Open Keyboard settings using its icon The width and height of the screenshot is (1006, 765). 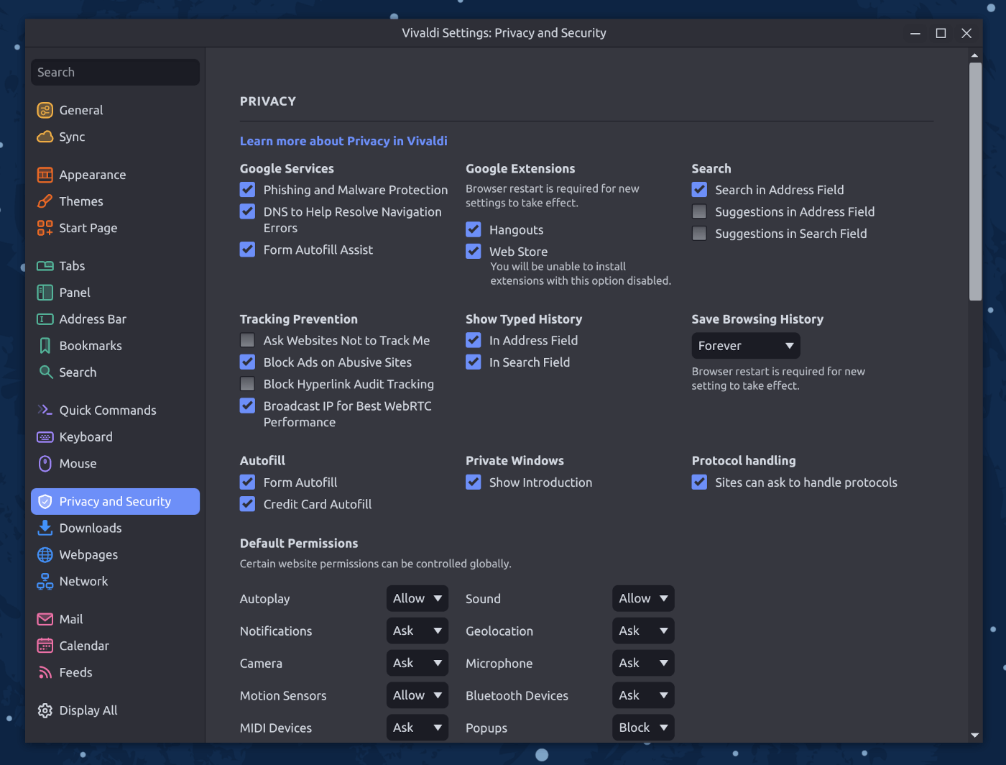click(45, 436)
